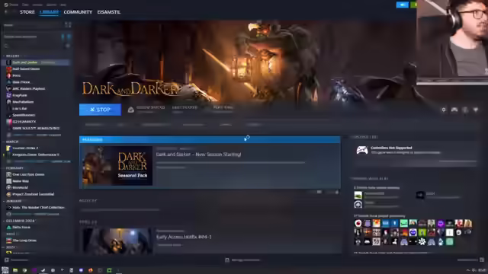Click the cloud status icon beside STOP
This screenshot has height=274, width=488.
point(130,110)
